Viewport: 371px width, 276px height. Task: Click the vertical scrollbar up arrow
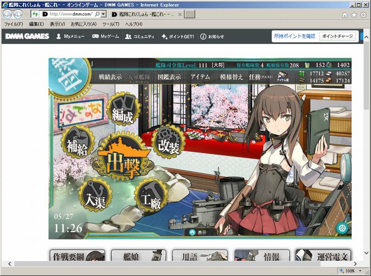click(366, 38)
